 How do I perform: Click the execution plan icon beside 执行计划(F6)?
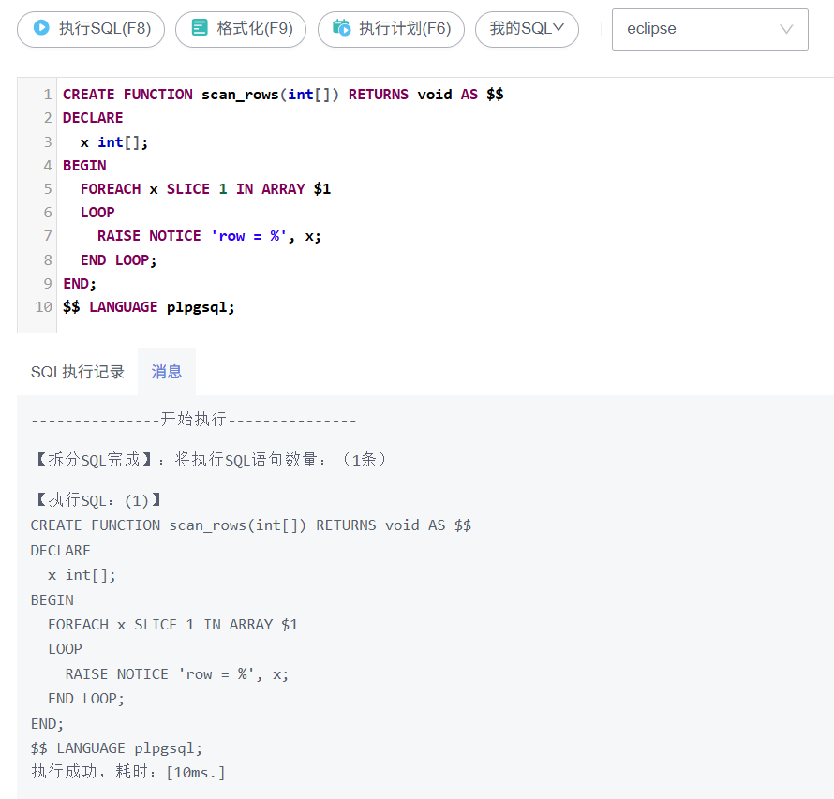(342, 28)
